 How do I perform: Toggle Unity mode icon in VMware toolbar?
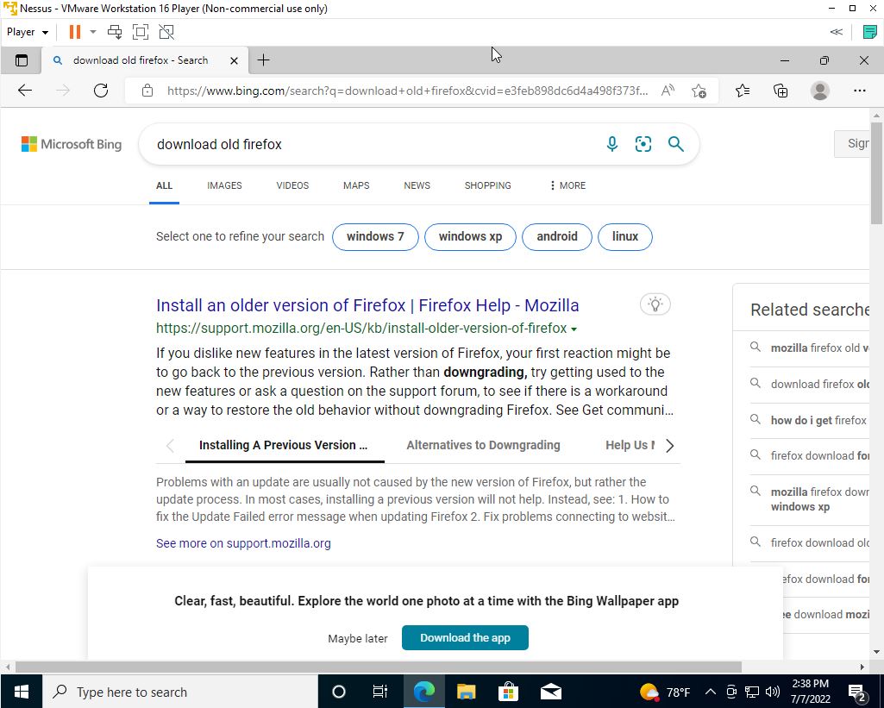click(166, 32)
